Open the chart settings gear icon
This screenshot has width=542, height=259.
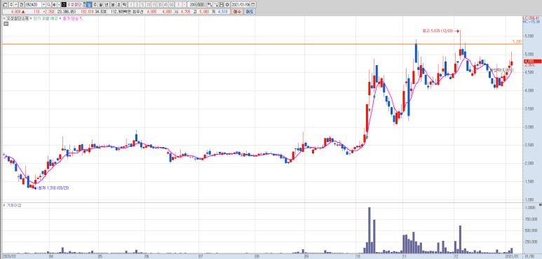click(227, 4)
